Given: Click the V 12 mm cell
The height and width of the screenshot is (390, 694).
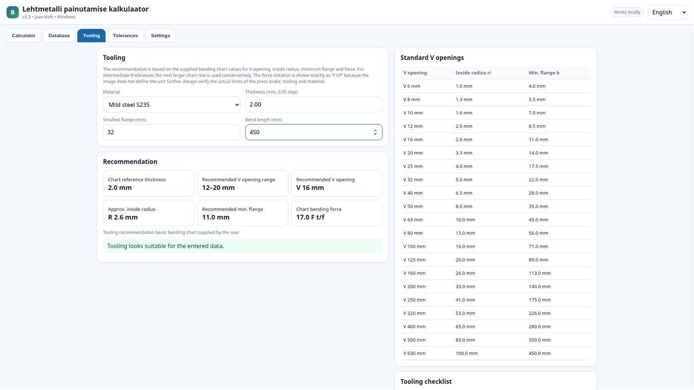Looking at the screenshot, I should pos(427,126).
